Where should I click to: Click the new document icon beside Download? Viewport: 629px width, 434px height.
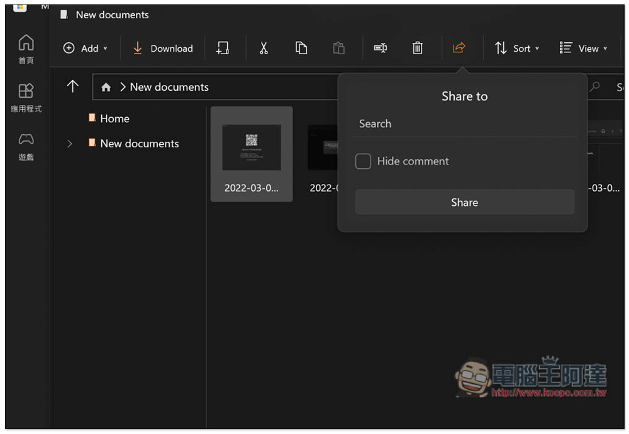click(222, 49)
